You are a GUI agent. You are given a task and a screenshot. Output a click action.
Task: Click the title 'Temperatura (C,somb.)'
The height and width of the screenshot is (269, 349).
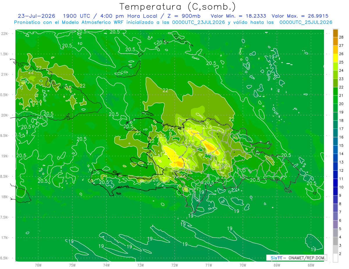click(178, 7)
